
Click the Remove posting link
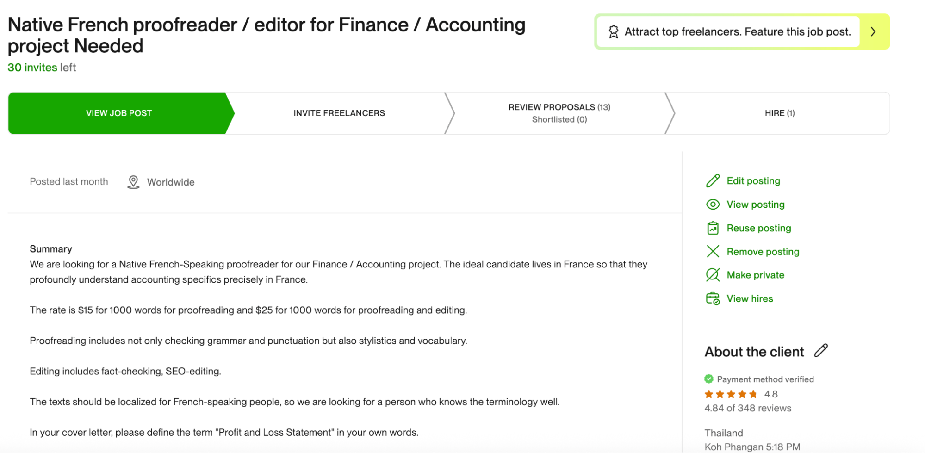pyautogui.click(x=763, y=252)
